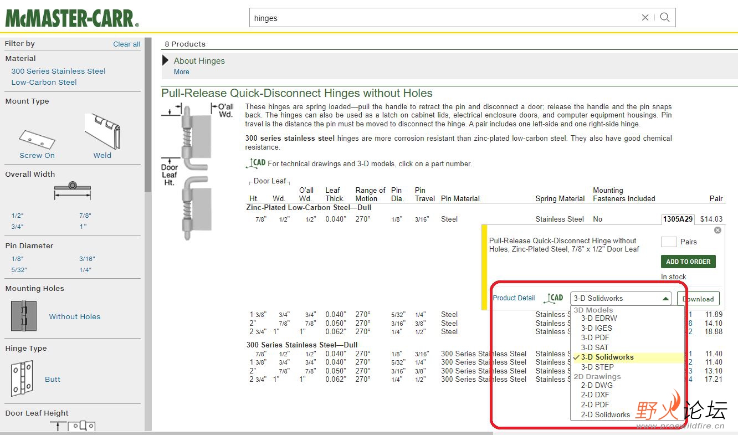Filter pin diameter by 1/8"
Image resolution: width=738 pixels, height=435 pixels.
pyautogui.click(x=18, y=259)
